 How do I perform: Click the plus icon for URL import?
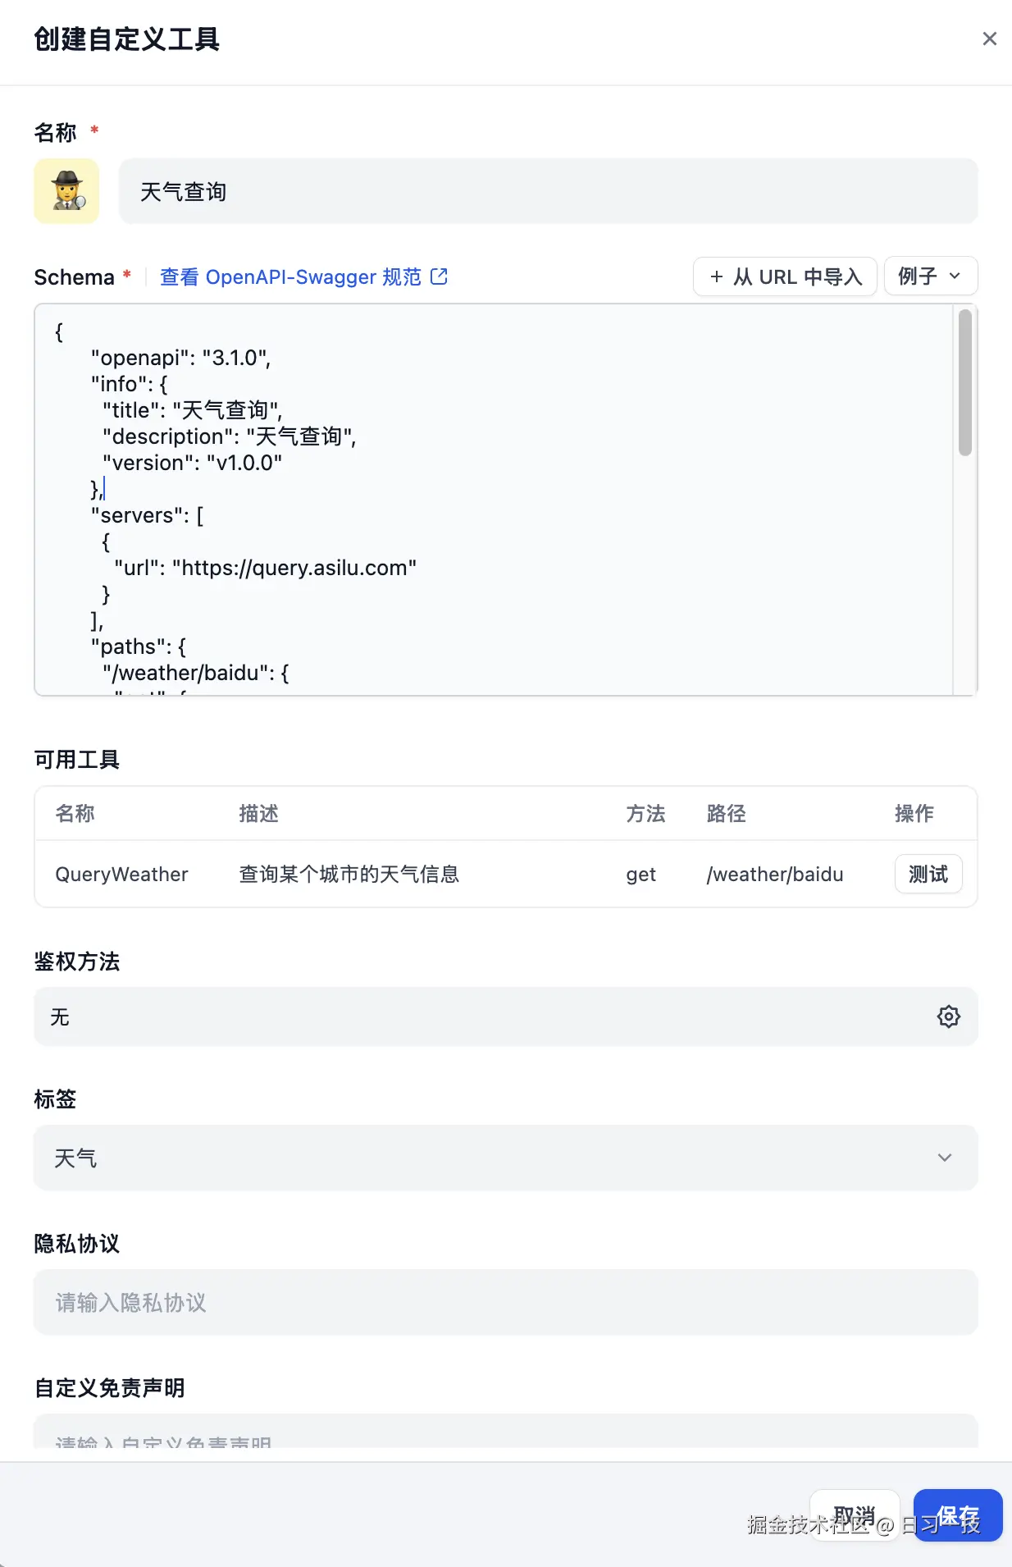[x=716, y=276]
